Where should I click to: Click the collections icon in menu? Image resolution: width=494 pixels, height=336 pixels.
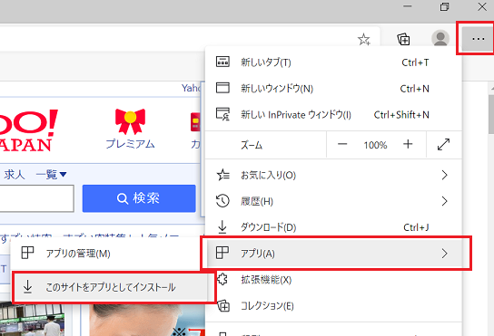pyautogui.click(x=223, y=305)
